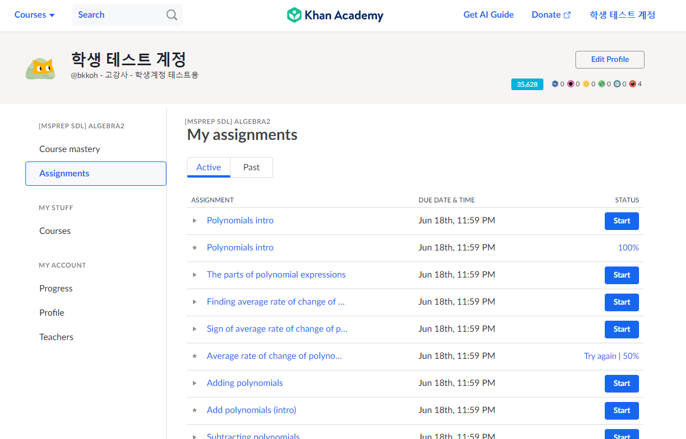Start Add polynomials (intro) exercise
The height and width of the screenshot is (439, 686).
[622, 411]
